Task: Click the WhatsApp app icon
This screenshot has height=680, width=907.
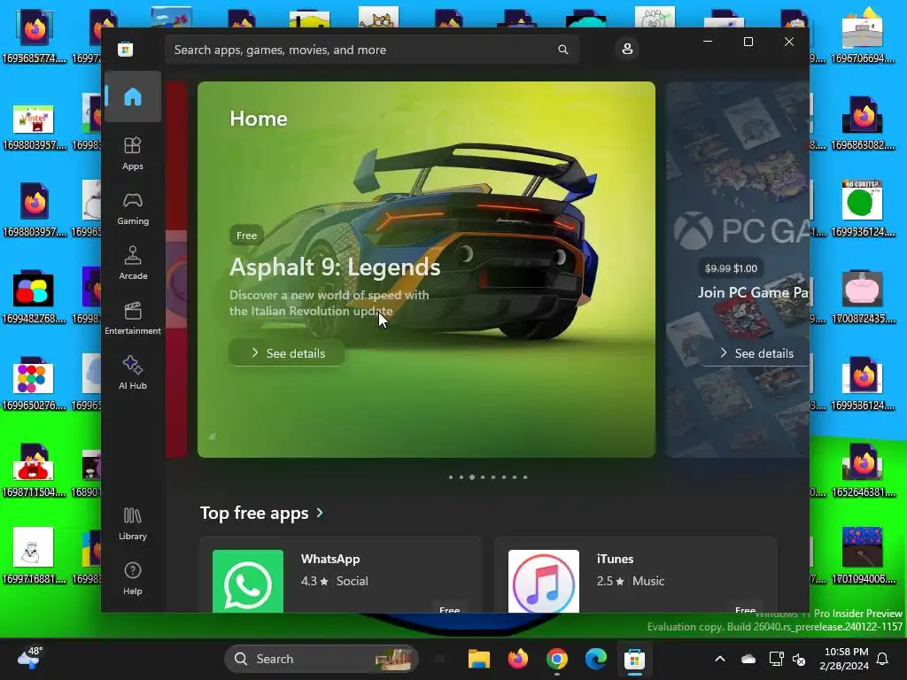Action: coord(248,581)
